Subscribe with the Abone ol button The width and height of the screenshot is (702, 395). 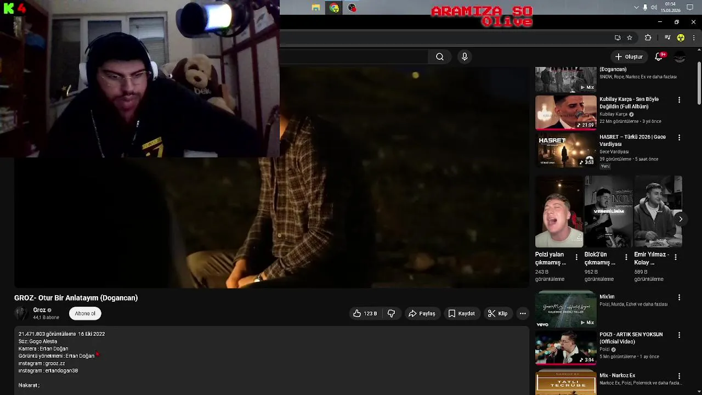coord(85,313)
